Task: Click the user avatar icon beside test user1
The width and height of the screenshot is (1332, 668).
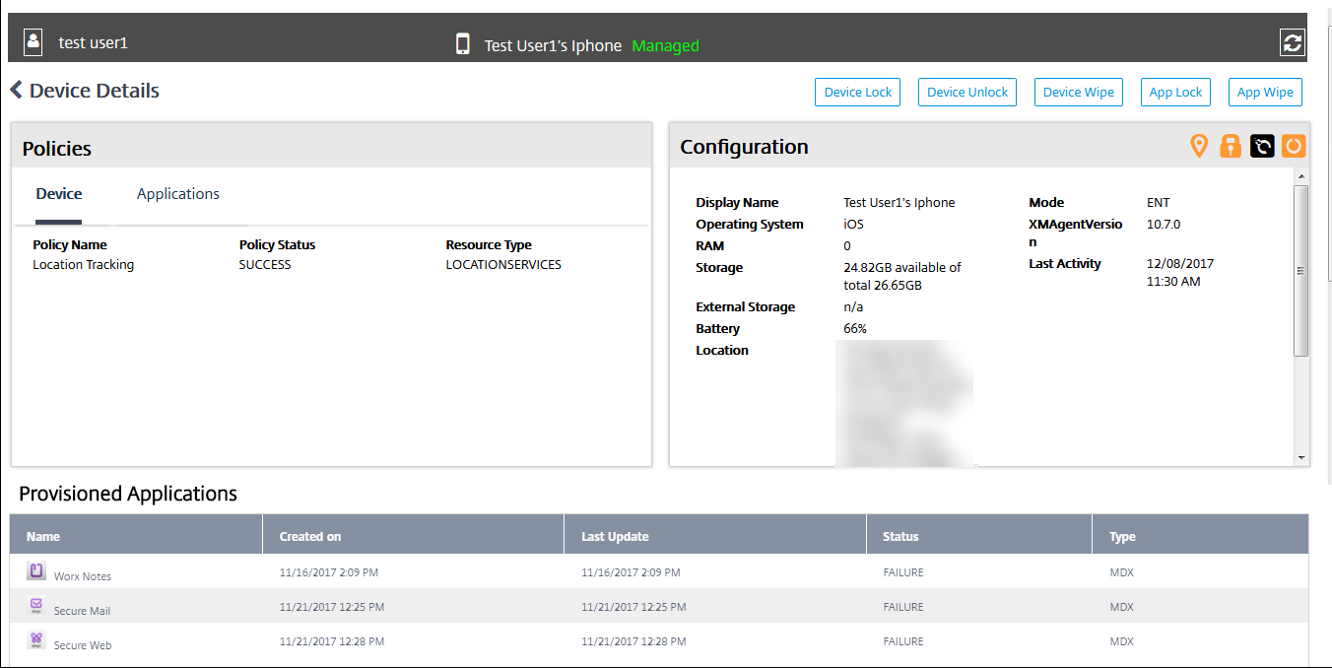Action: click(33, 42)
